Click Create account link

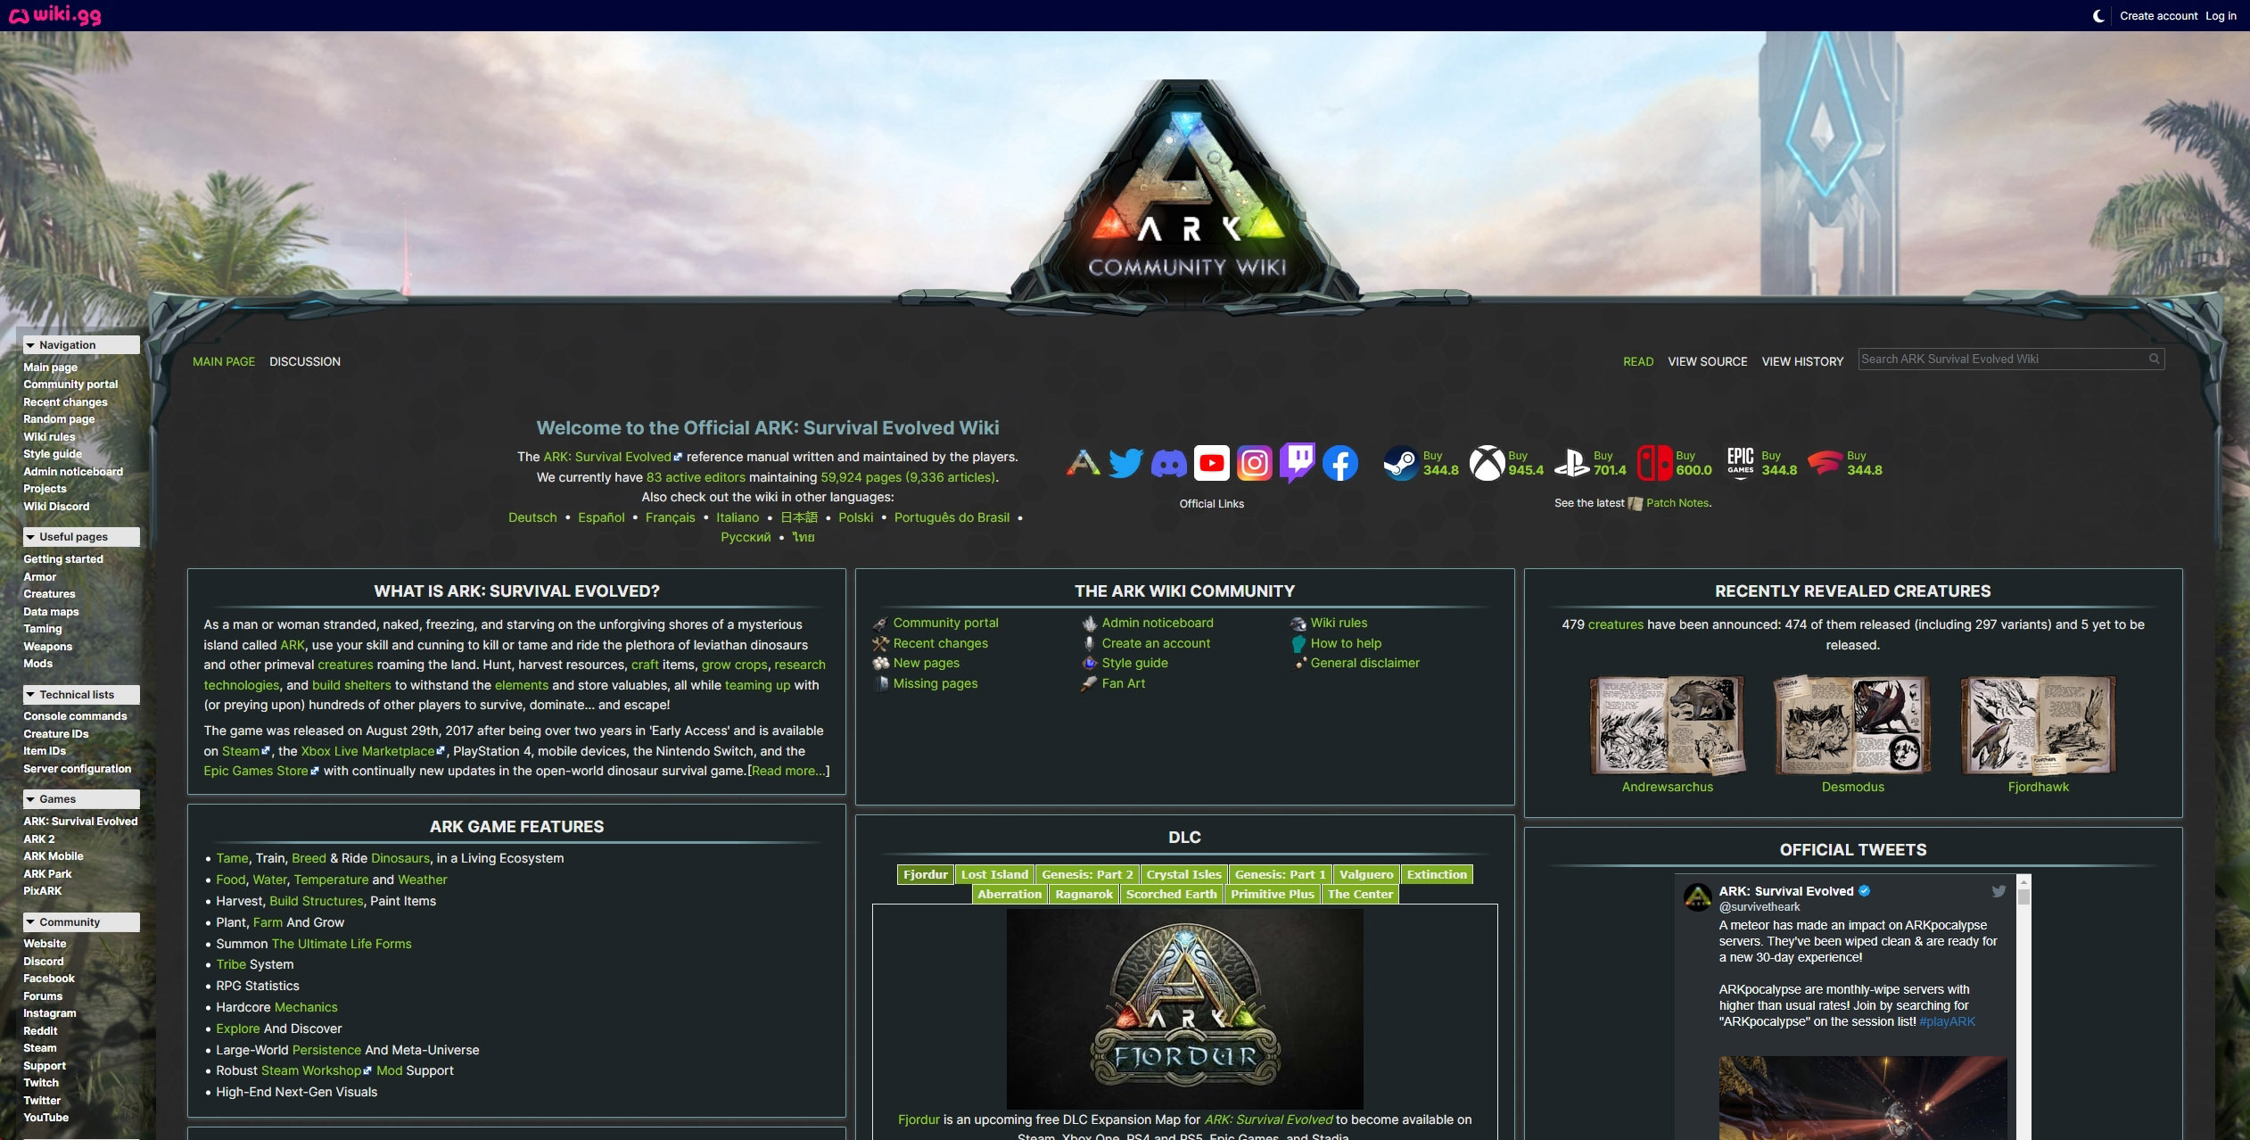(2158, 16)
